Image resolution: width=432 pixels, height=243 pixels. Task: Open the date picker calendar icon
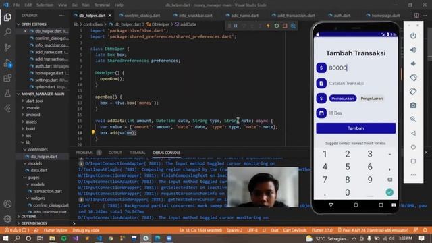click(x=321, y=113)
